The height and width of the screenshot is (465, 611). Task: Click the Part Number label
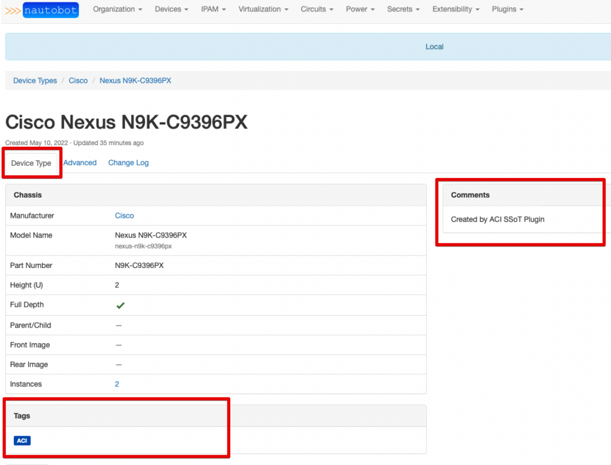[x=31, y=266]
